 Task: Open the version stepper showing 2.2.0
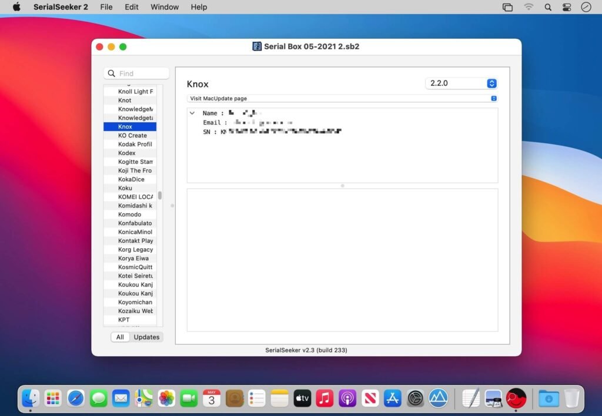click(491, 83)
